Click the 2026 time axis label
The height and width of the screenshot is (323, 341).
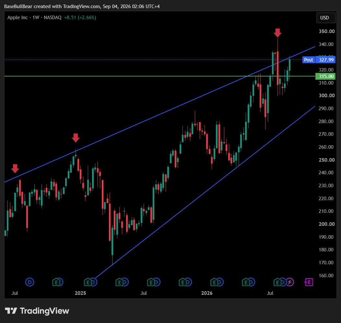206,293
